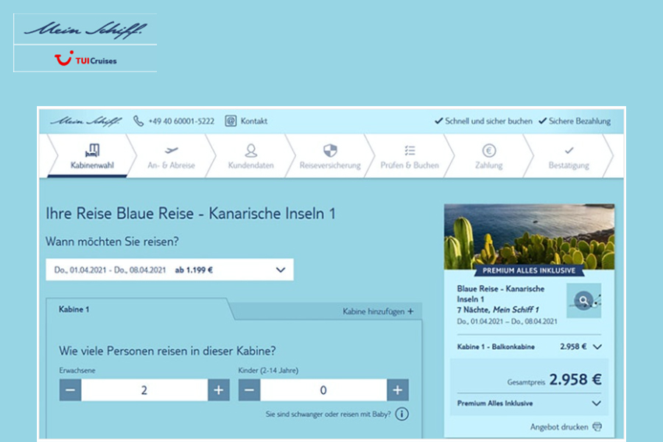Click the person icon for Kundendaten
This screenshot has width=663, height=442.
click(250, 150)
